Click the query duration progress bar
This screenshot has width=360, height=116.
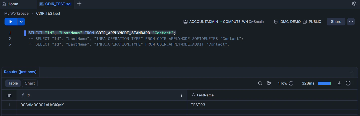coord(324,83)
